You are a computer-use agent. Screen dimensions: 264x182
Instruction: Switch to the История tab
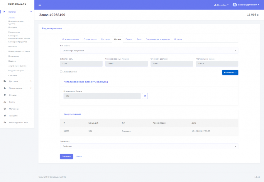tap(178, 39)
